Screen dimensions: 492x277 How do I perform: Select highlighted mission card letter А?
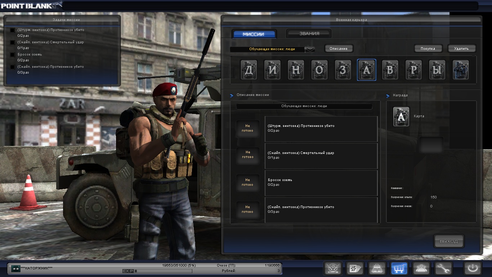[x=367, y=70]
